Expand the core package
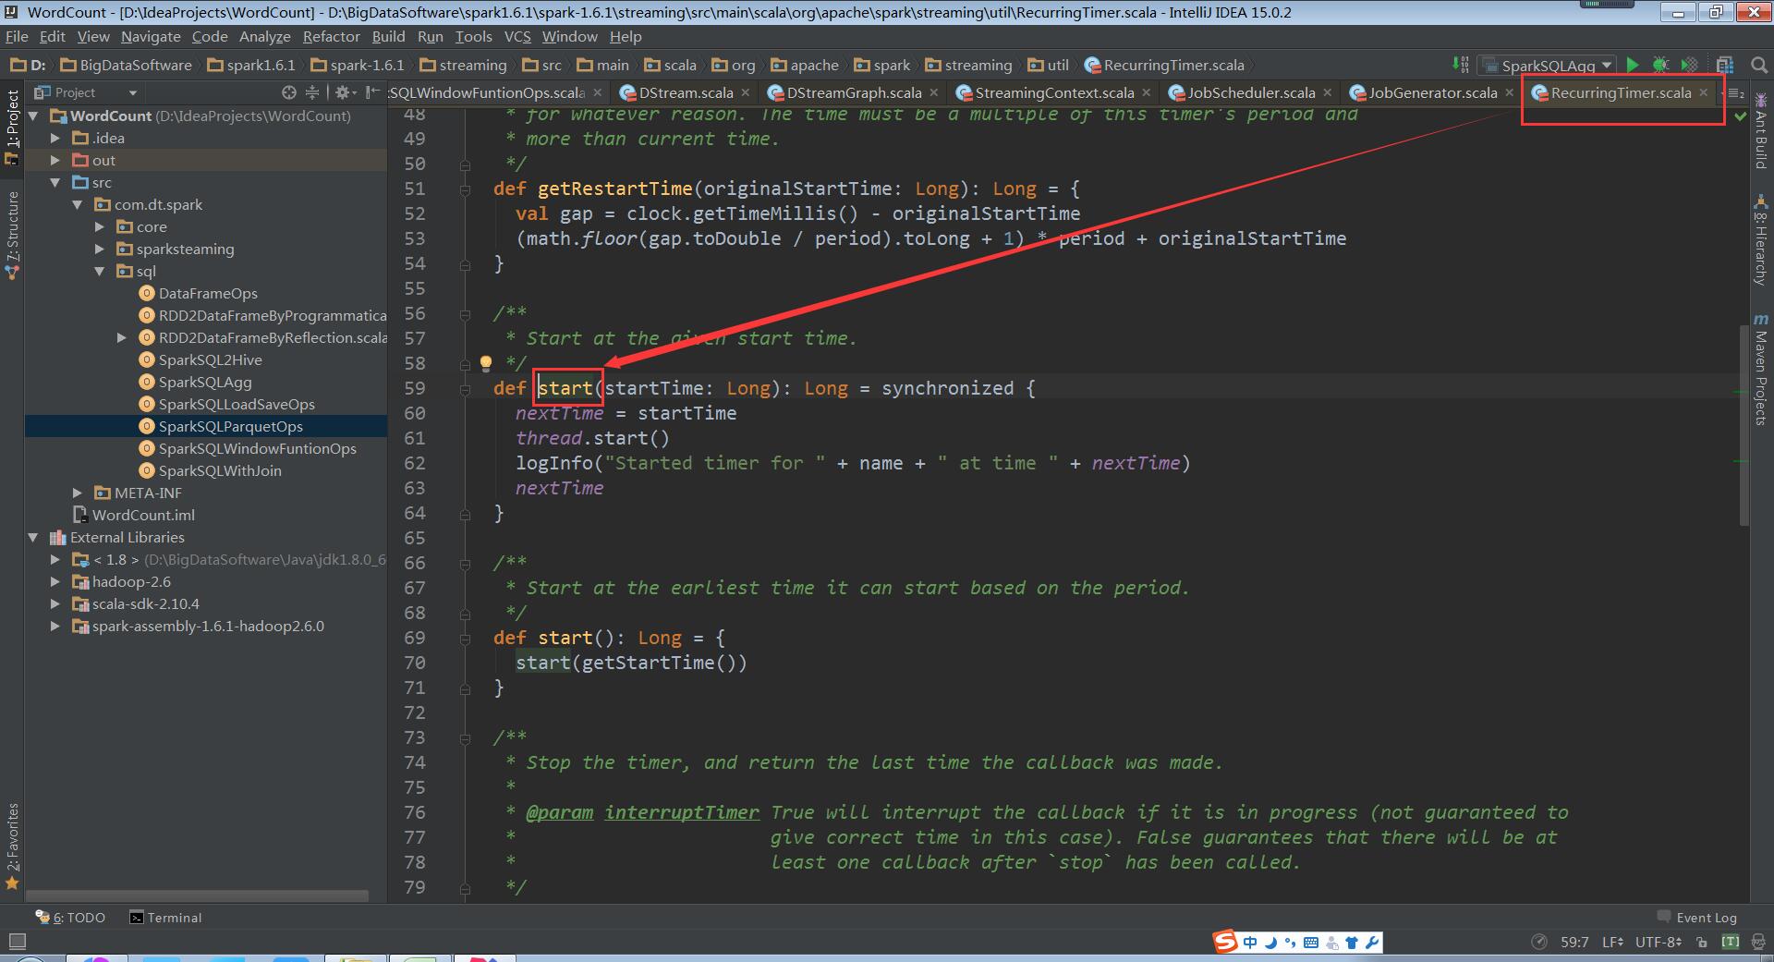The height and width of the screenshot is (962, 1774). coord(101,226)
